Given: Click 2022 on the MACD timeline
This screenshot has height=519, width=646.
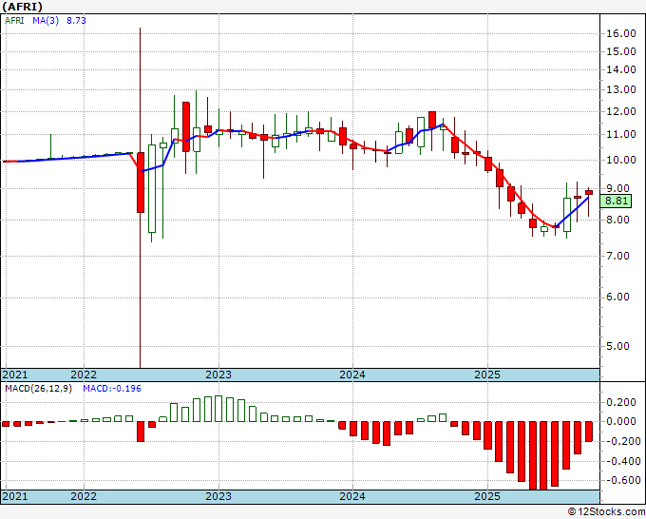Looking at the screenshot, I should point(84,496).
